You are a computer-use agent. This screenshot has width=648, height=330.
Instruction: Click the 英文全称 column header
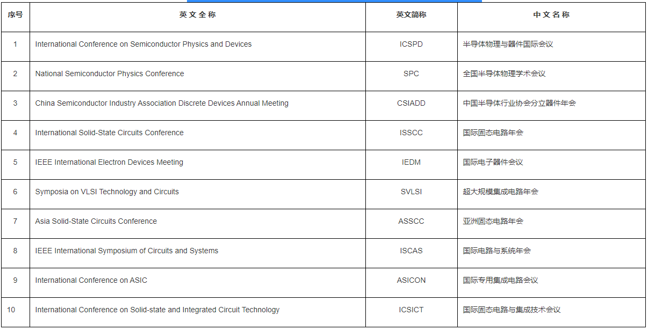pos(197,15)
